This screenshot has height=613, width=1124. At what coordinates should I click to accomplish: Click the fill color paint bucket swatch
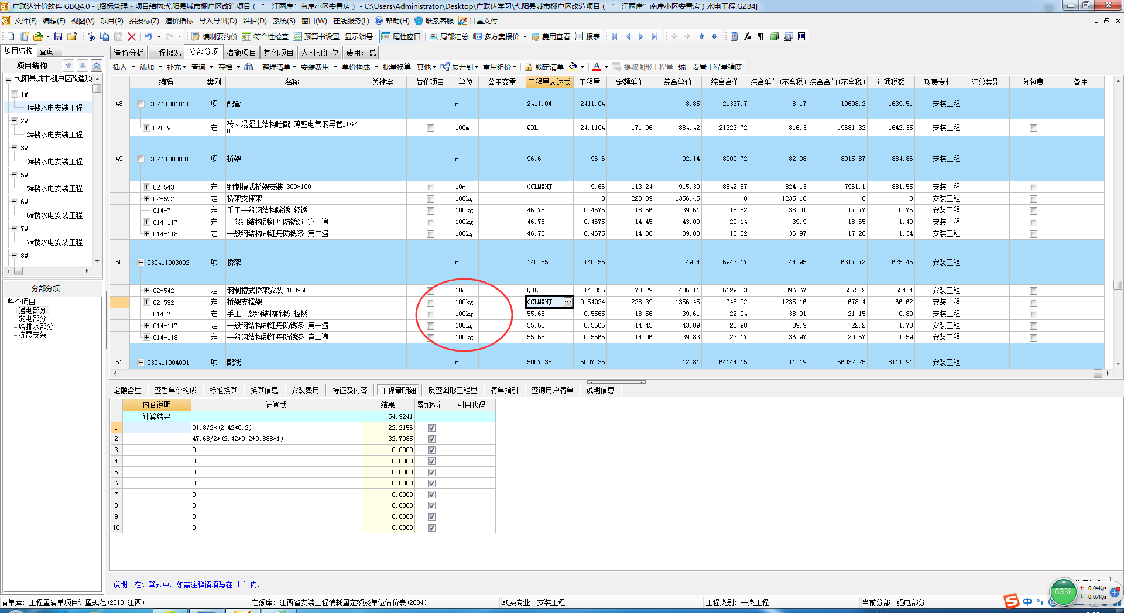(573, 67)
